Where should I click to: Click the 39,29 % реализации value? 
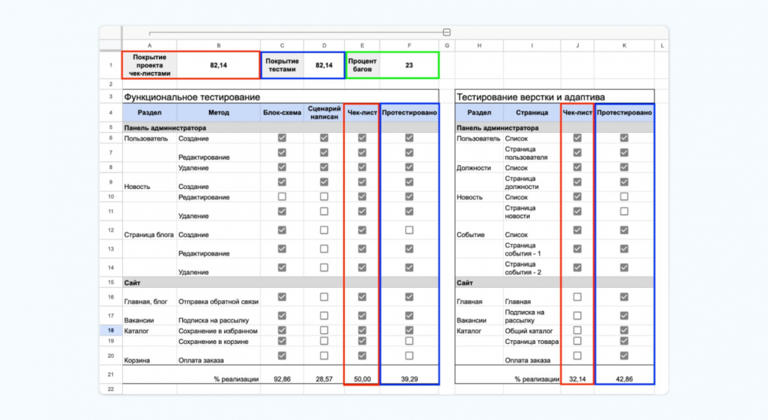(x=409, y=379)
